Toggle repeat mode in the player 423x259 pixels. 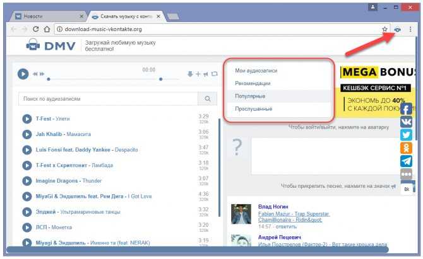tap(215, 74)
